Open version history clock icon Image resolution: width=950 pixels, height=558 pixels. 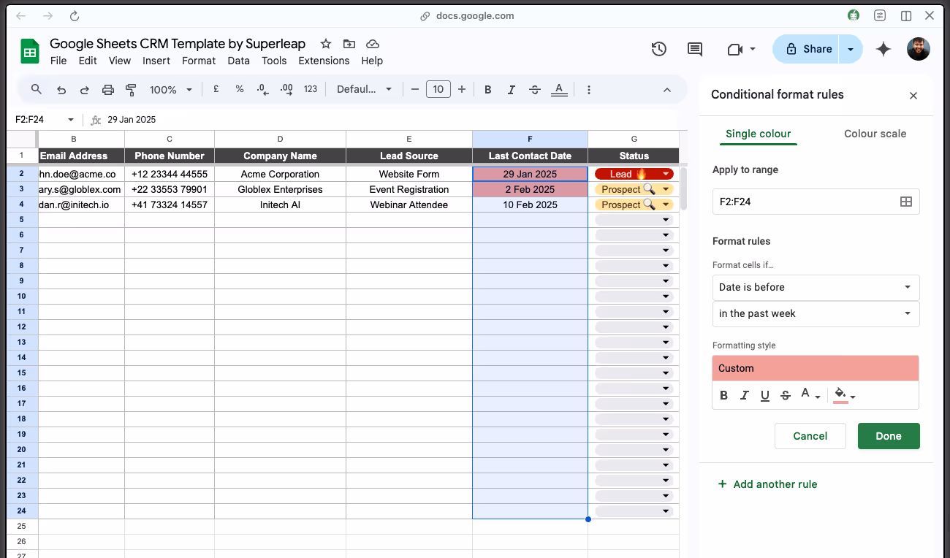(659, 49)
